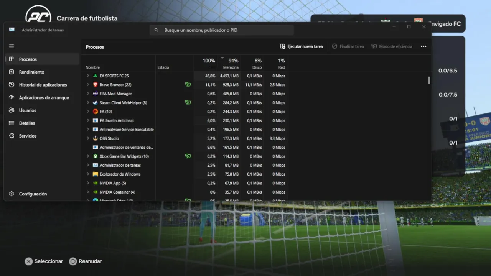491x276 pixels.
Task: Click the Antimalware Service Executable icon
Action: point(95,130)
